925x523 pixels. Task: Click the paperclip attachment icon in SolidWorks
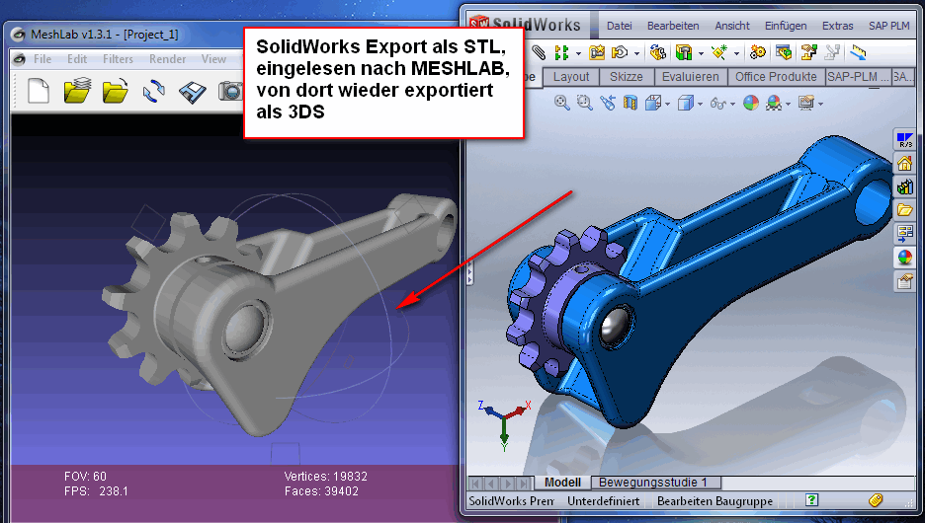(x=539, y=52)
